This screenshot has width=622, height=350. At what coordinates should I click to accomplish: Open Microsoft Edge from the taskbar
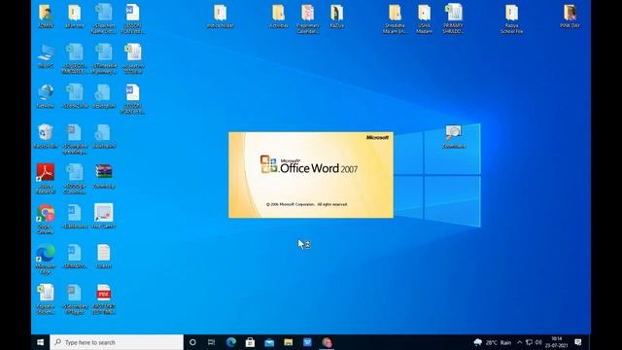click(231, 342)
